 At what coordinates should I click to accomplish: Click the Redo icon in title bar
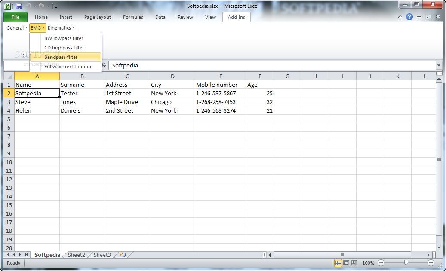42,6
